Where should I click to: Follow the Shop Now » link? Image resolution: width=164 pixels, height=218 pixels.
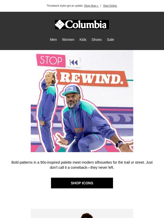[x=91, y=6]
